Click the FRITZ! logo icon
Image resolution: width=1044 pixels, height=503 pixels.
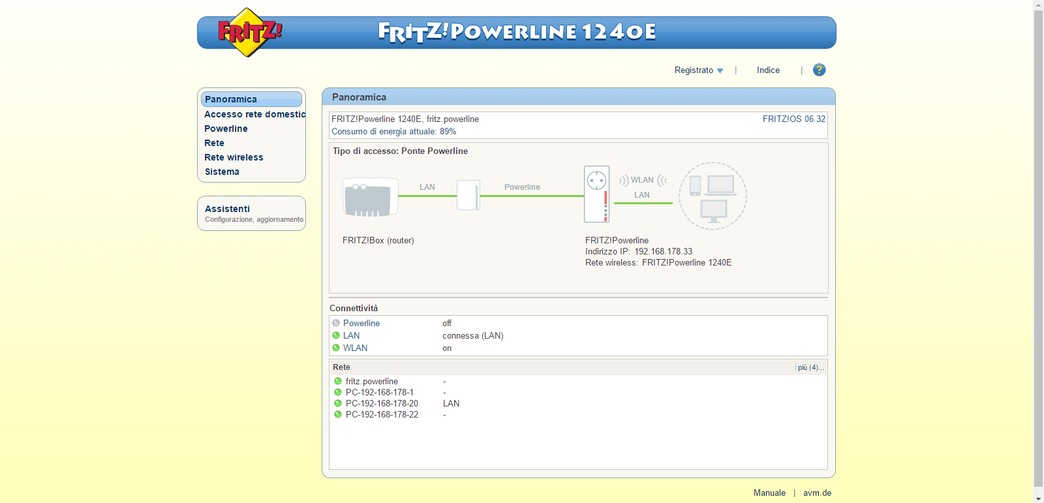(x=249, y=32)
